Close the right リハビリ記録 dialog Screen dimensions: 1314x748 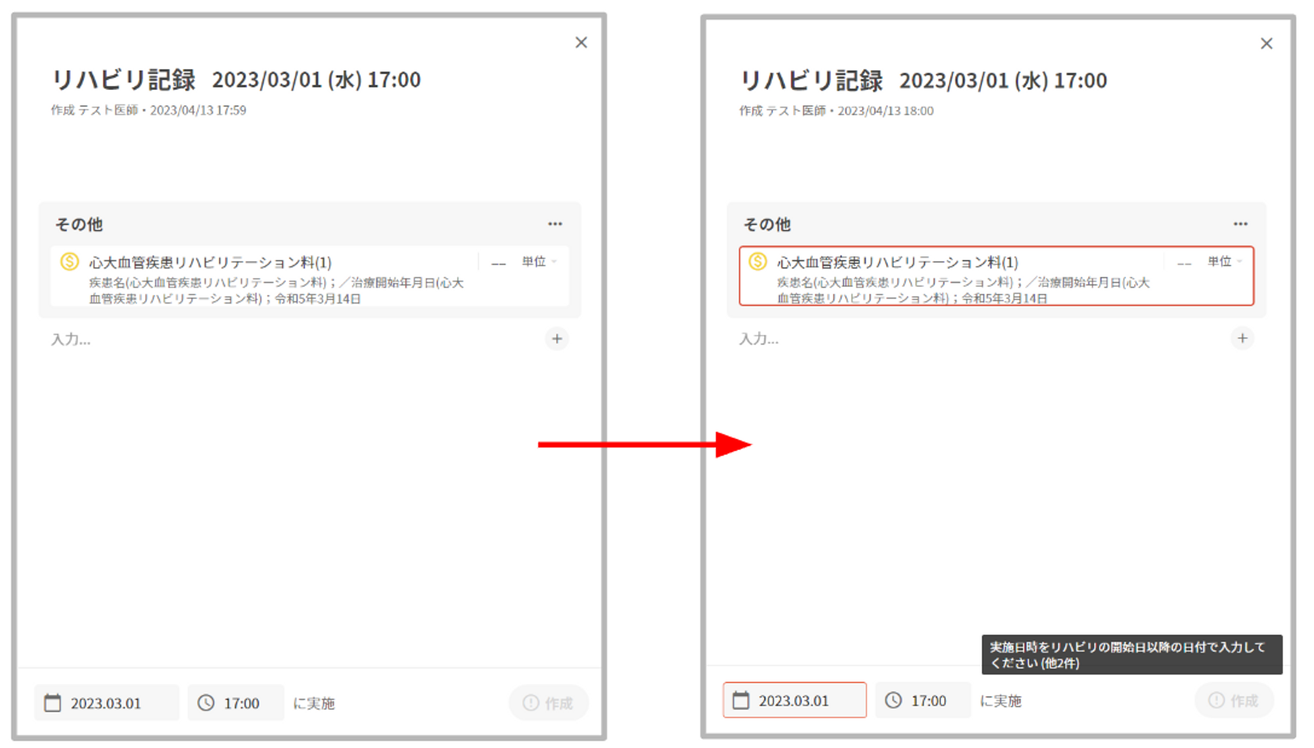[1267, 43]
